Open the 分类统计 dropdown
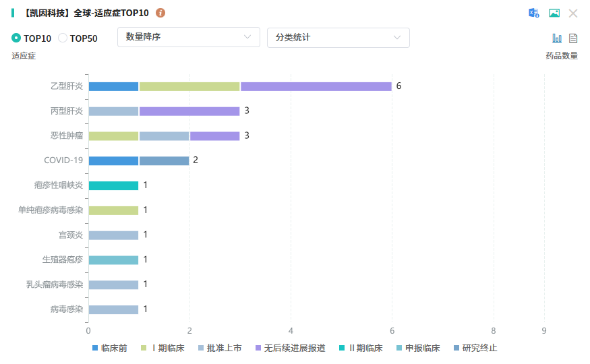 click(338, 38)
